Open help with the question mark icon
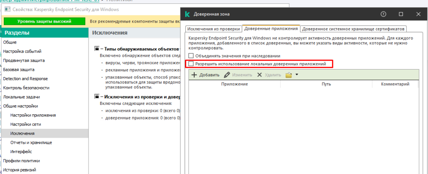428x174 pixels. (x=383, y=14)
